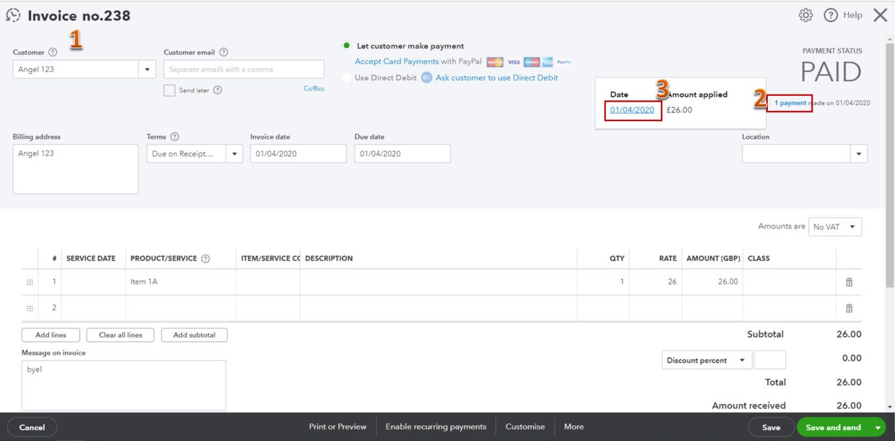
Task: Click the Customer help tooltip icon
Action: point(53,52)
